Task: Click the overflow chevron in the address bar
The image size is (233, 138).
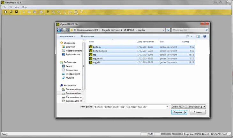Action: [75, 30]
